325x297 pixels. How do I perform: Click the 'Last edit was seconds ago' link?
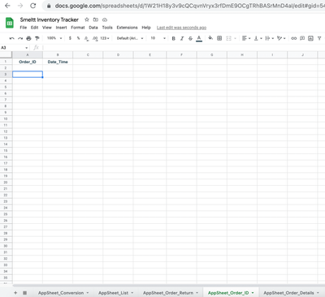(x=181, y=28)
